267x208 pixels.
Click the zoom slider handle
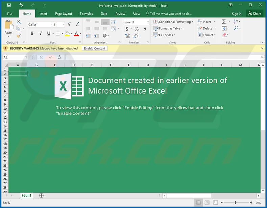pos(235,202)
